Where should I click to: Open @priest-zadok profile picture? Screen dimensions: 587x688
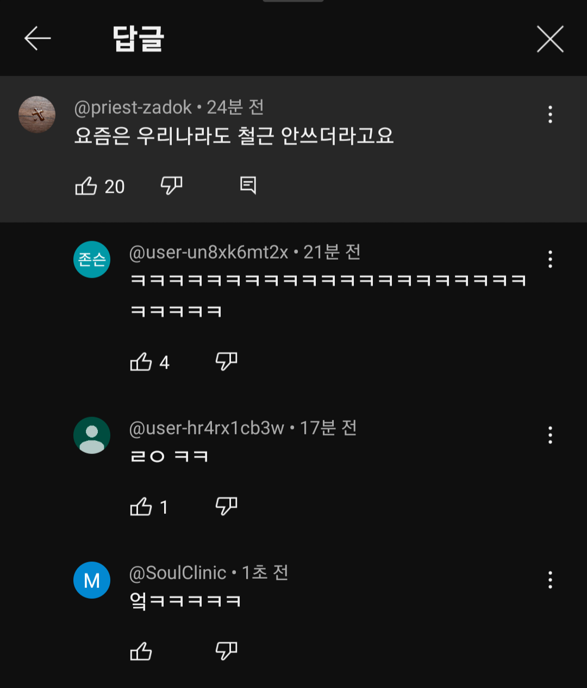coord(37,114)
